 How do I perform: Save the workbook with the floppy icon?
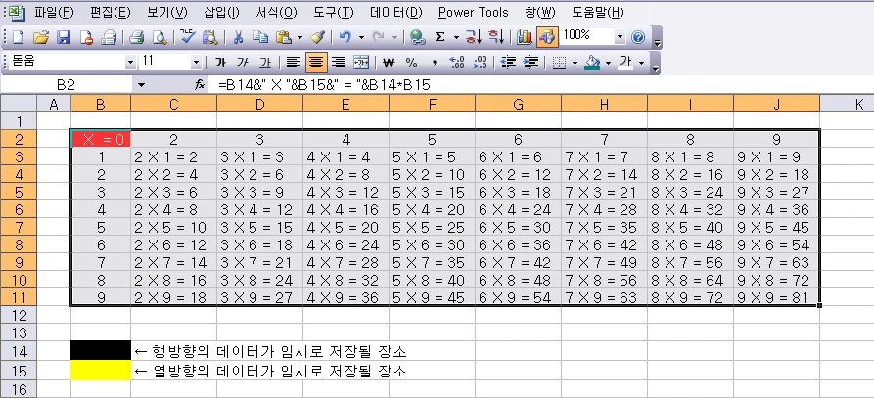click(64, 37)
